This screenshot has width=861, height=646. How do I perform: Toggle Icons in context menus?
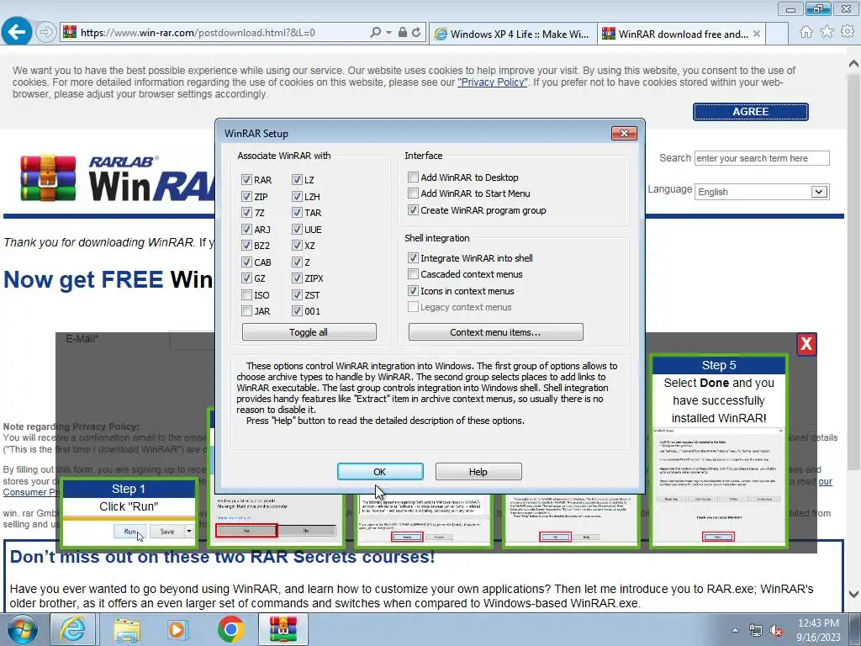[413, 290]
